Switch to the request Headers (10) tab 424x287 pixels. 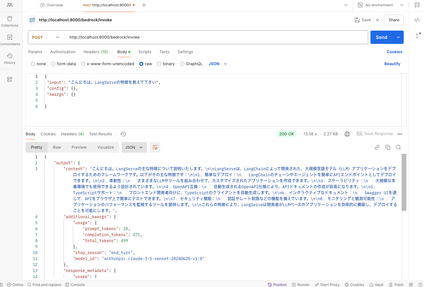96,52
